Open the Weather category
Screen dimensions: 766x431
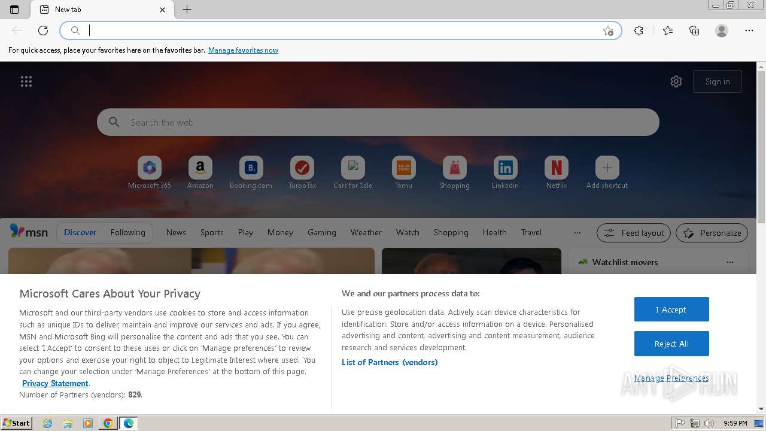tap(366, 232)
